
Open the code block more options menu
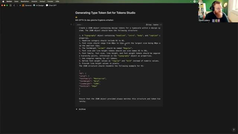[x=161, y=25]
